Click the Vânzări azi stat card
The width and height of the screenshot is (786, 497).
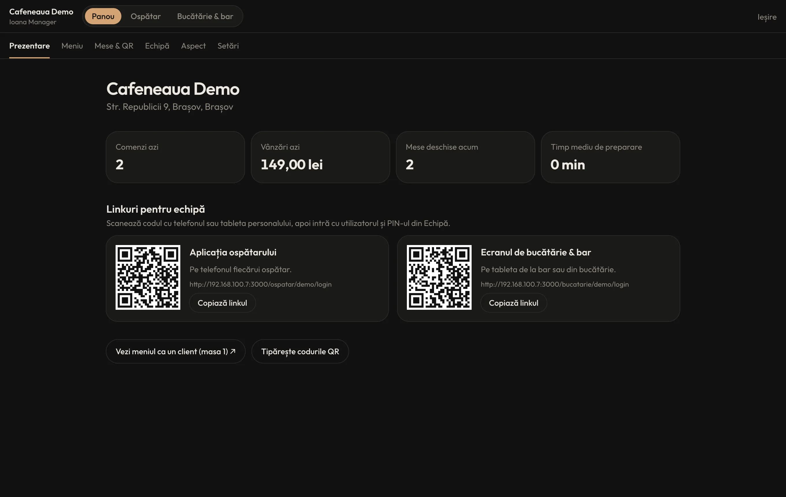pos(320,157)
